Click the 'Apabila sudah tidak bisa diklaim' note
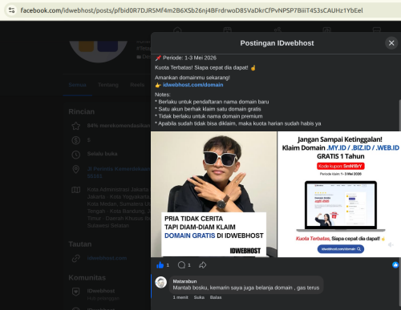 [238, 123]
